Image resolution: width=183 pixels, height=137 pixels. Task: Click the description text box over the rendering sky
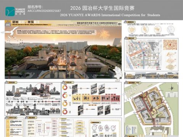point(56,32)
